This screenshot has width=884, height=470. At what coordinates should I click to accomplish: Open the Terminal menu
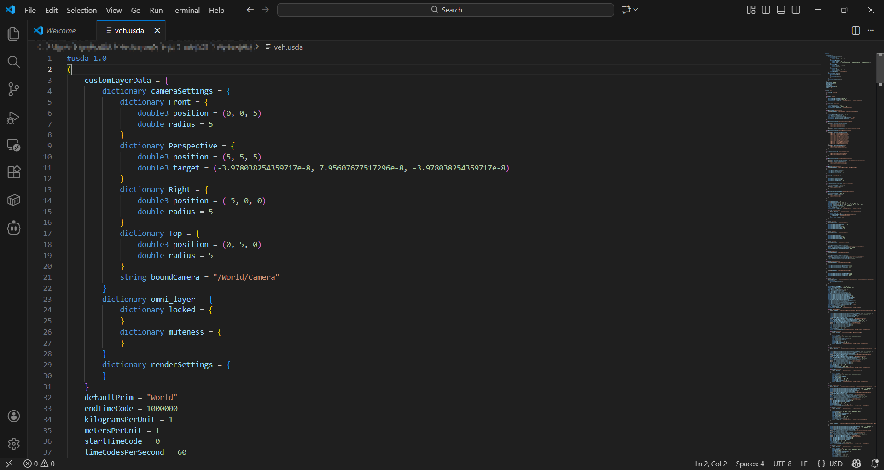point(186,10)
